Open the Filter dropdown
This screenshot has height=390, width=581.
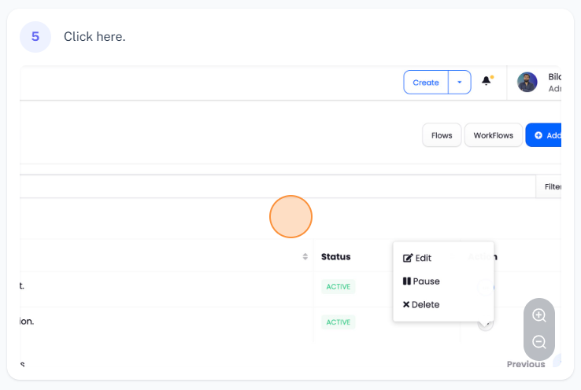pyautogui.click(x=550, y=187)
